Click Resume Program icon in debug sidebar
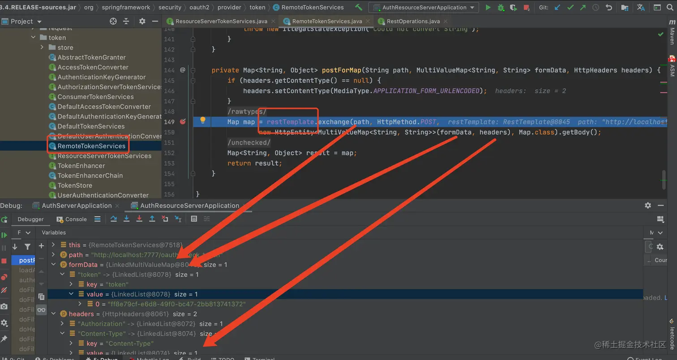677x360 pixels. click(x=4, y=235)
